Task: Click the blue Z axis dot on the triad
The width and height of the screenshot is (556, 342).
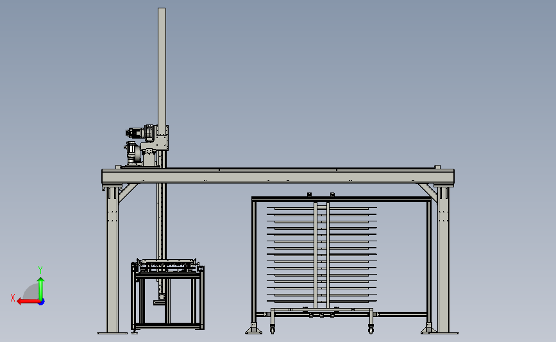Action: point(42,302)
